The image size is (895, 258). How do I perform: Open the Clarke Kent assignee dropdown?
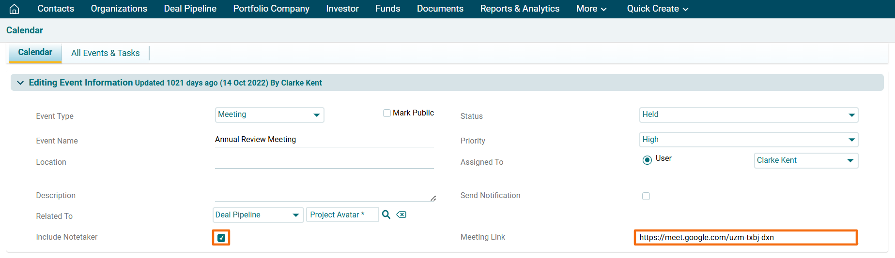pyautogui.click(x=805, y=160)
